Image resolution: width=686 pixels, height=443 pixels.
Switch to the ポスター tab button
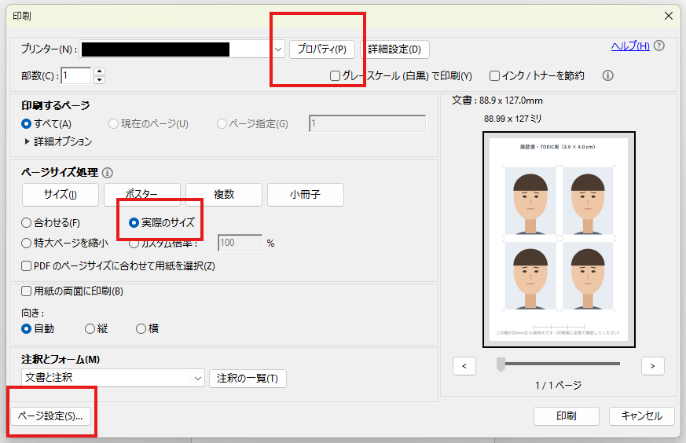pyautogui.click(x=142, y=195)
